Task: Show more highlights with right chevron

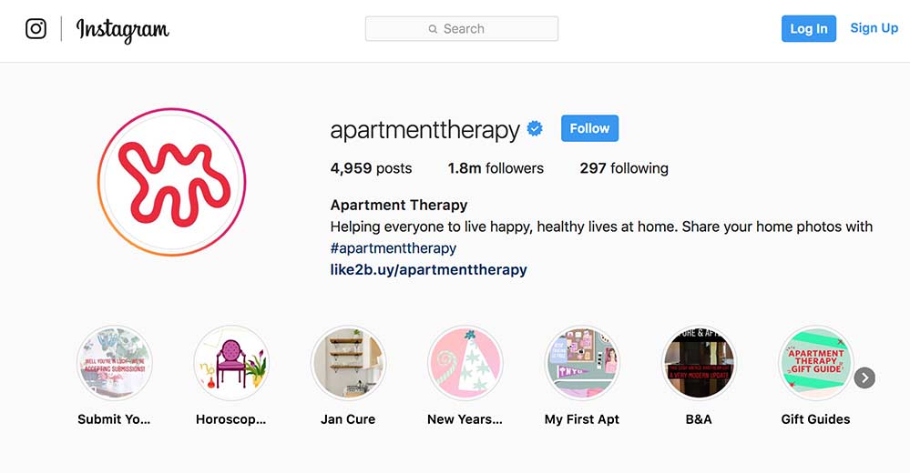Action: pyautogui.click(x=864, y=377)
